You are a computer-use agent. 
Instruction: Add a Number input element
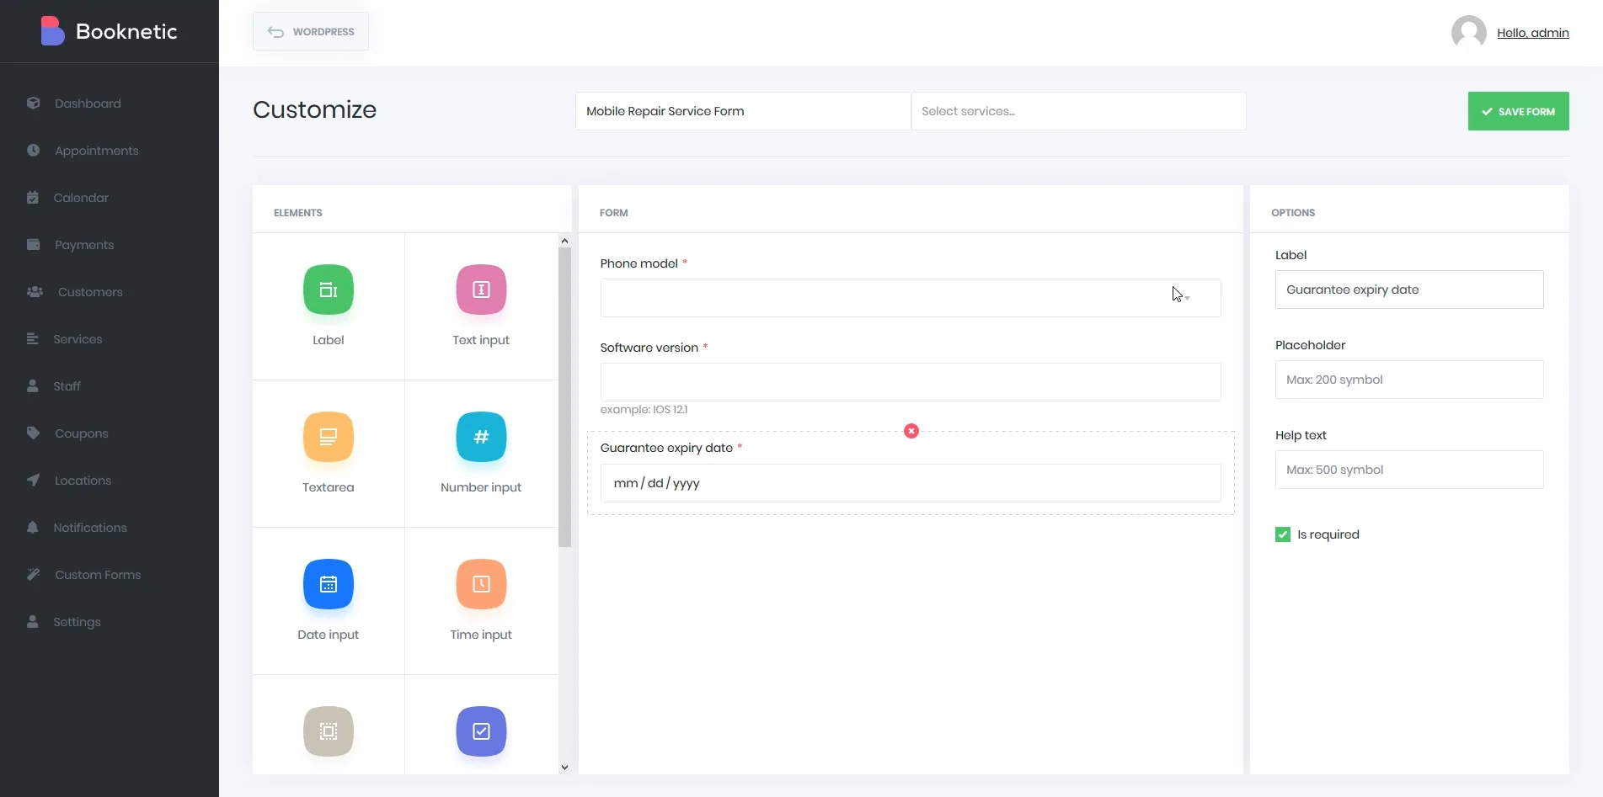pyautogui.click(x=480, y=437)
